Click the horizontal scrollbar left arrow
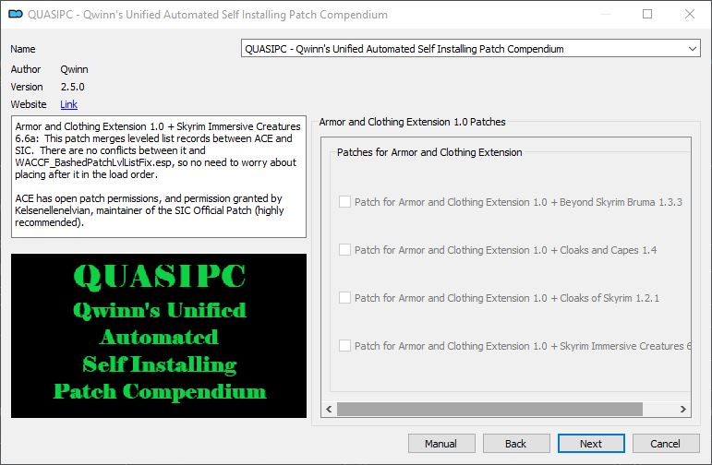 pyautogui.click(x=329, y=410)
